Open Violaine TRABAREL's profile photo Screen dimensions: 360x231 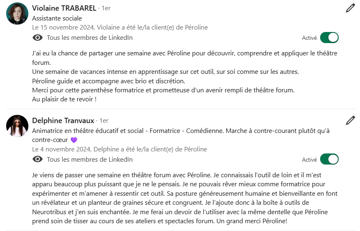(17, 14)
